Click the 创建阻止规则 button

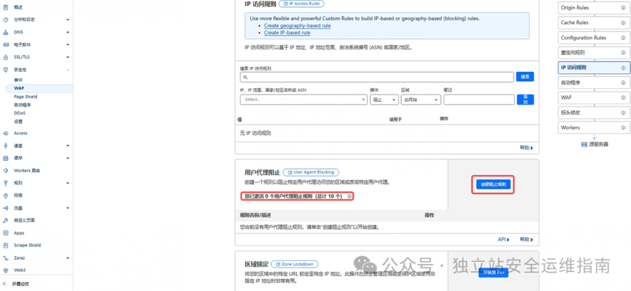click(493, 185)
